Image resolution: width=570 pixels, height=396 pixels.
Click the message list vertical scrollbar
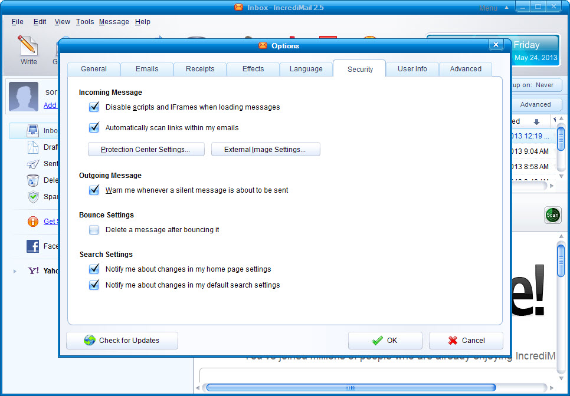pyautogui.click(x=561, y=138)
